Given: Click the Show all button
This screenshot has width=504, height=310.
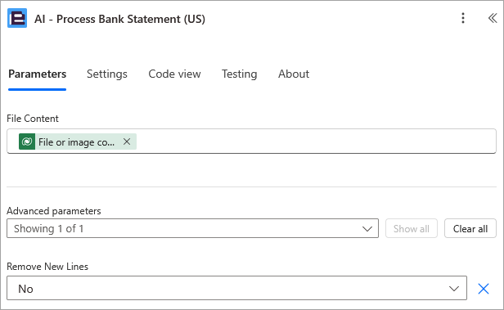Looking at the screenshot, I should [412, 228].
